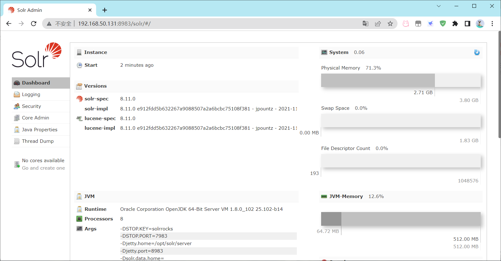The width and height of the screenshot is (501, 261).
Task: Click the Dashboard icon in sidebar
Action: coord(17,83)
